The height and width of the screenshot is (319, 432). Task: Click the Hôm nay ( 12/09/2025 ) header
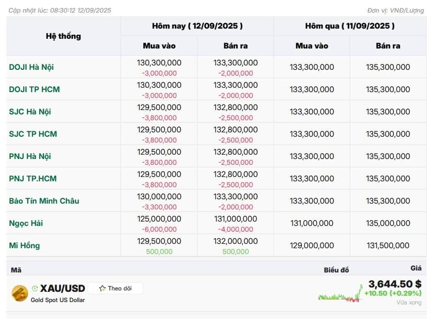[x=197, y=26]
